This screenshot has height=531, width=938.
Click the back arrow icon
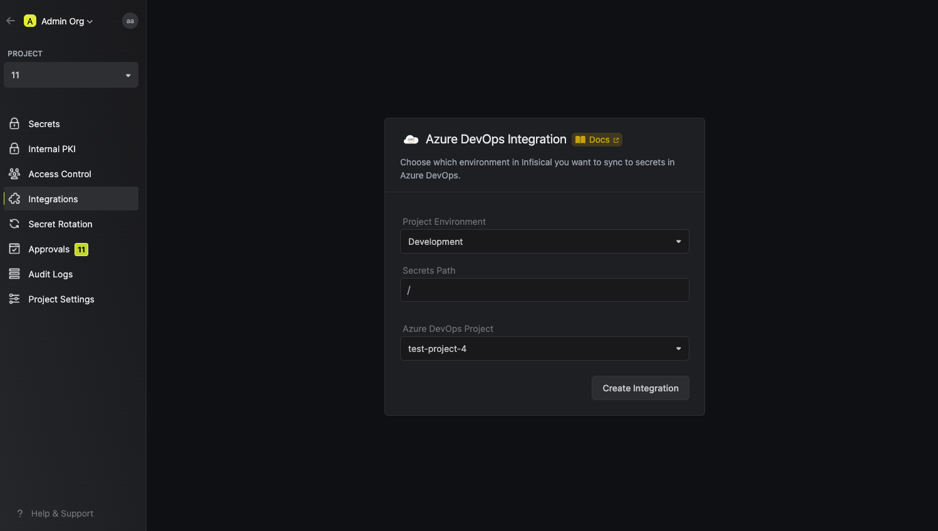pos(11,21)
